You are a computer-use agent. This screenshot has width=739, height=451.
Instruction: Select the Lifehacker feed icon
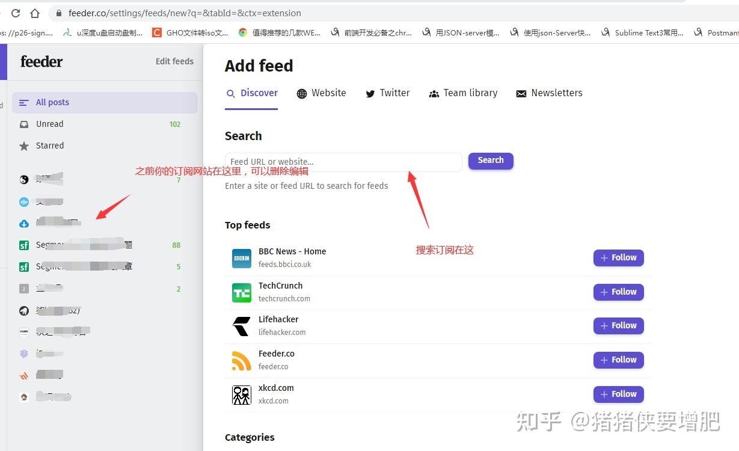coord(241,325)
